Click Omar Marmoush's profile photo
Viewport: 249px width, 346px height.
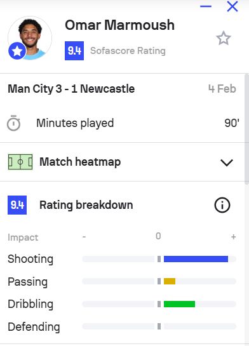click(x=30, y=38)
